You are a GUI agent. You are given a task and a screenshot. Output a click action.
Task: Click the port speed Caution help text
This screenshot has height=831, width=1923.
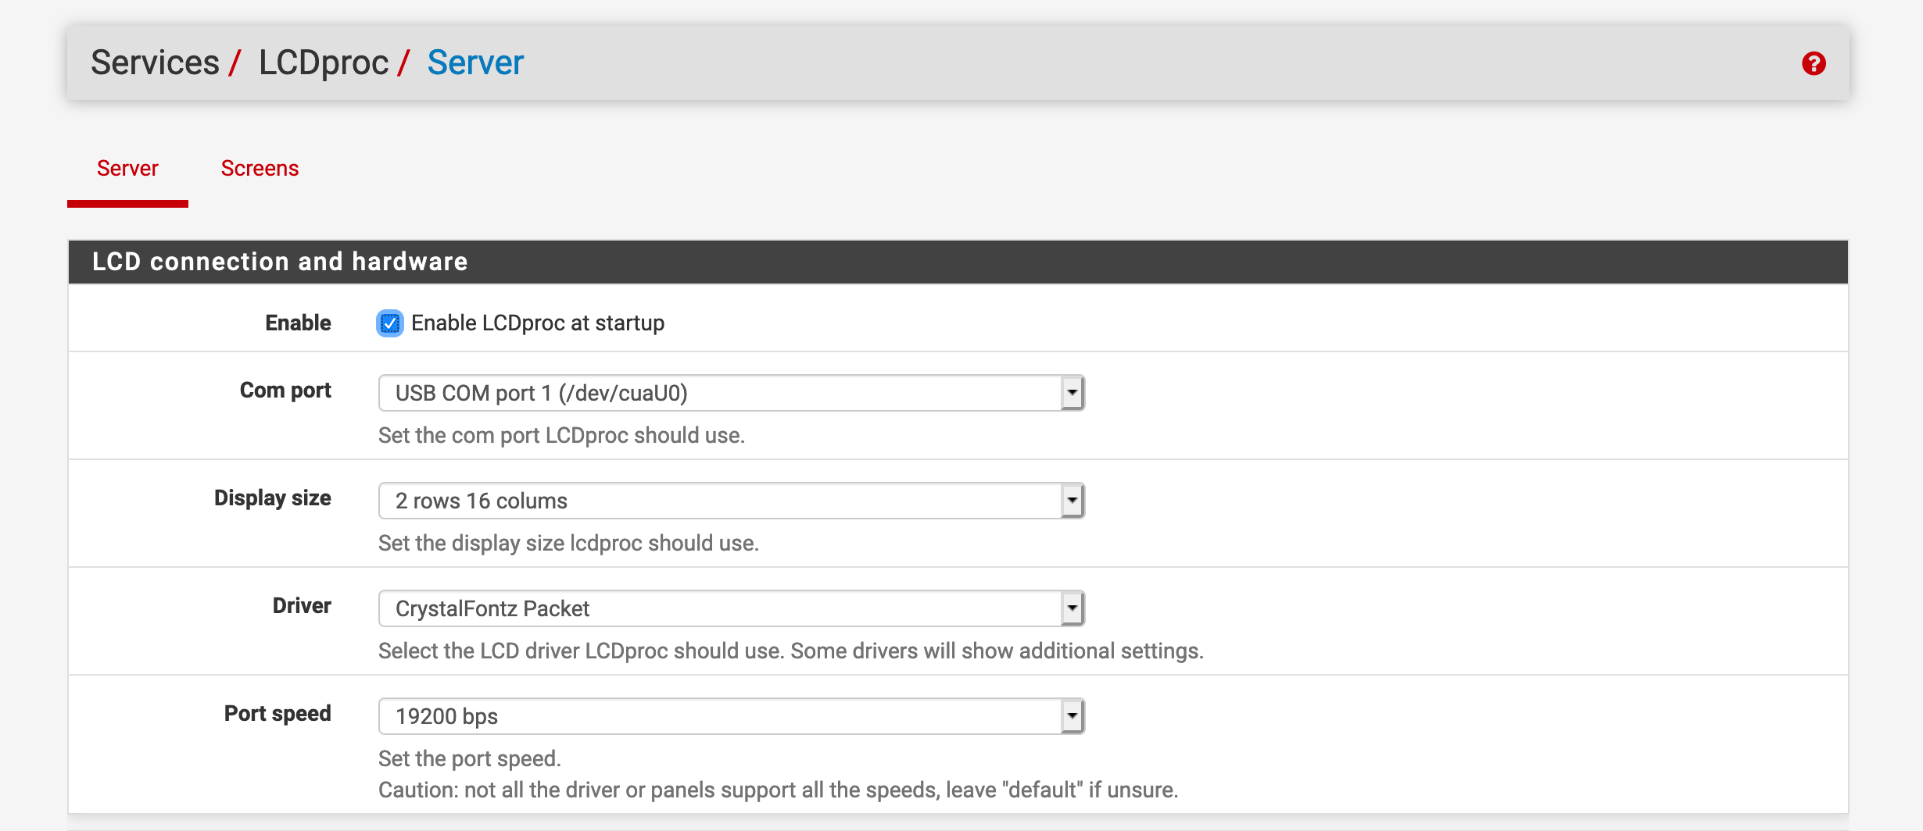778,790
